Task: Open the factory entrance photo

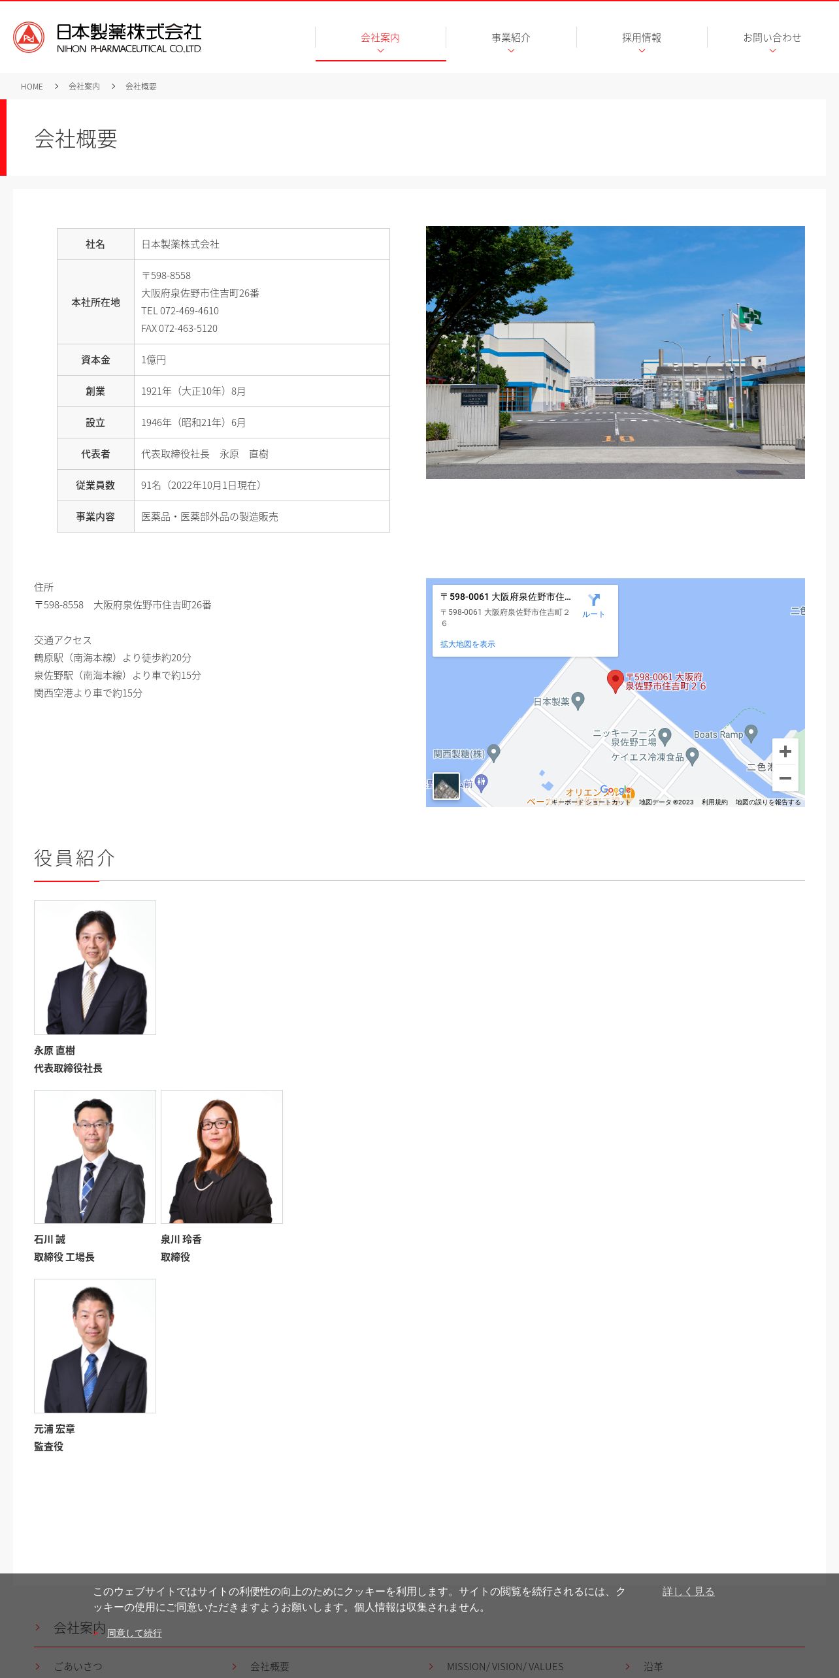Action: point(616,352)
